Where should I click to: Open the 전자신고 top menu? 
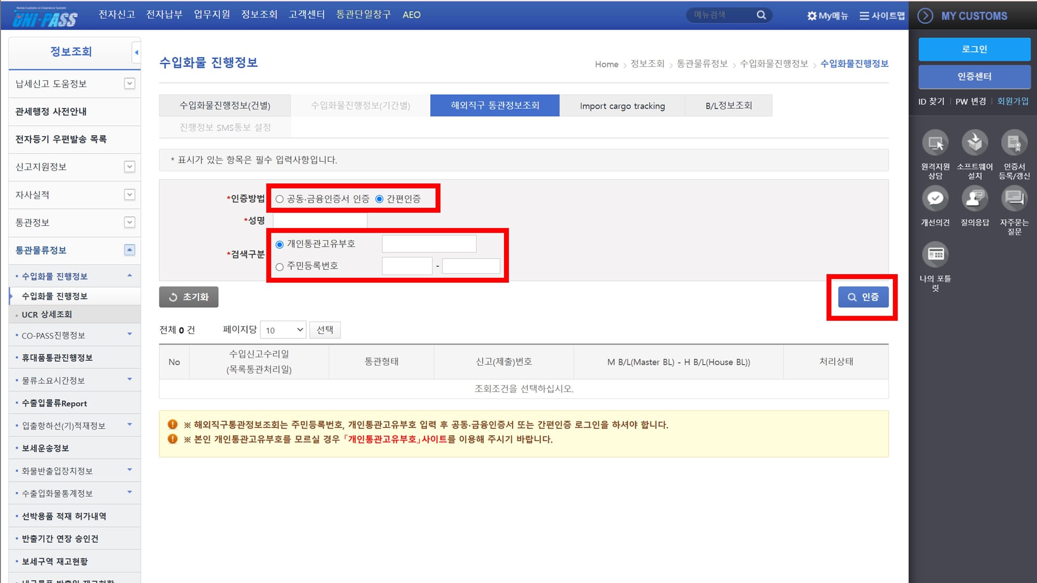(117, 15)
